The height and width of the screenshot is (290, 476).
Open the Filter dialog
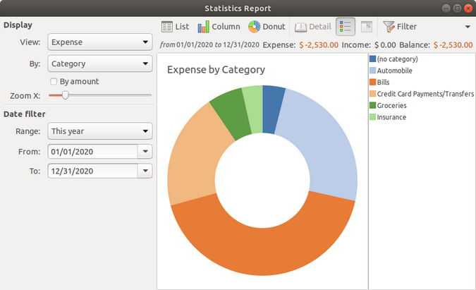click(x=399, y=27)
